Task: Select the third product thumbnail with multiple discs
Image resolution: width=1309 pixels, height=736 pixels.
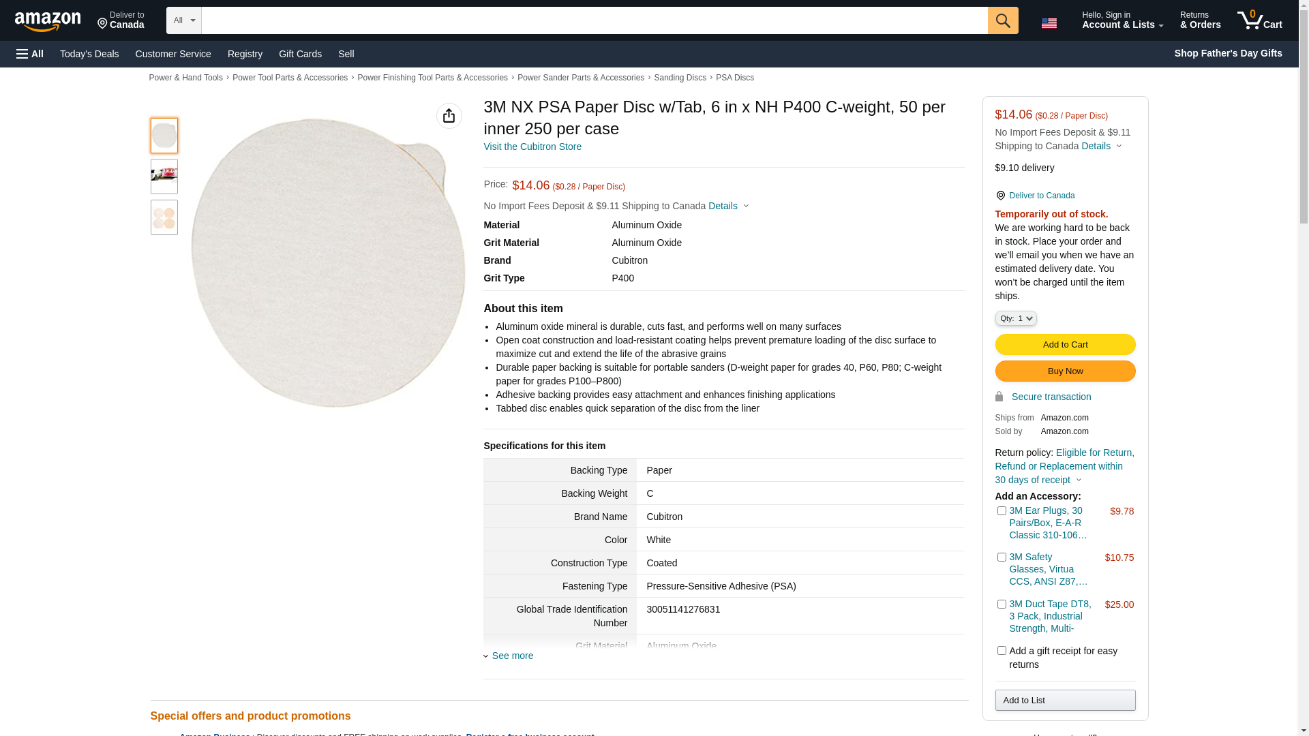Action: tap(164, 217)
